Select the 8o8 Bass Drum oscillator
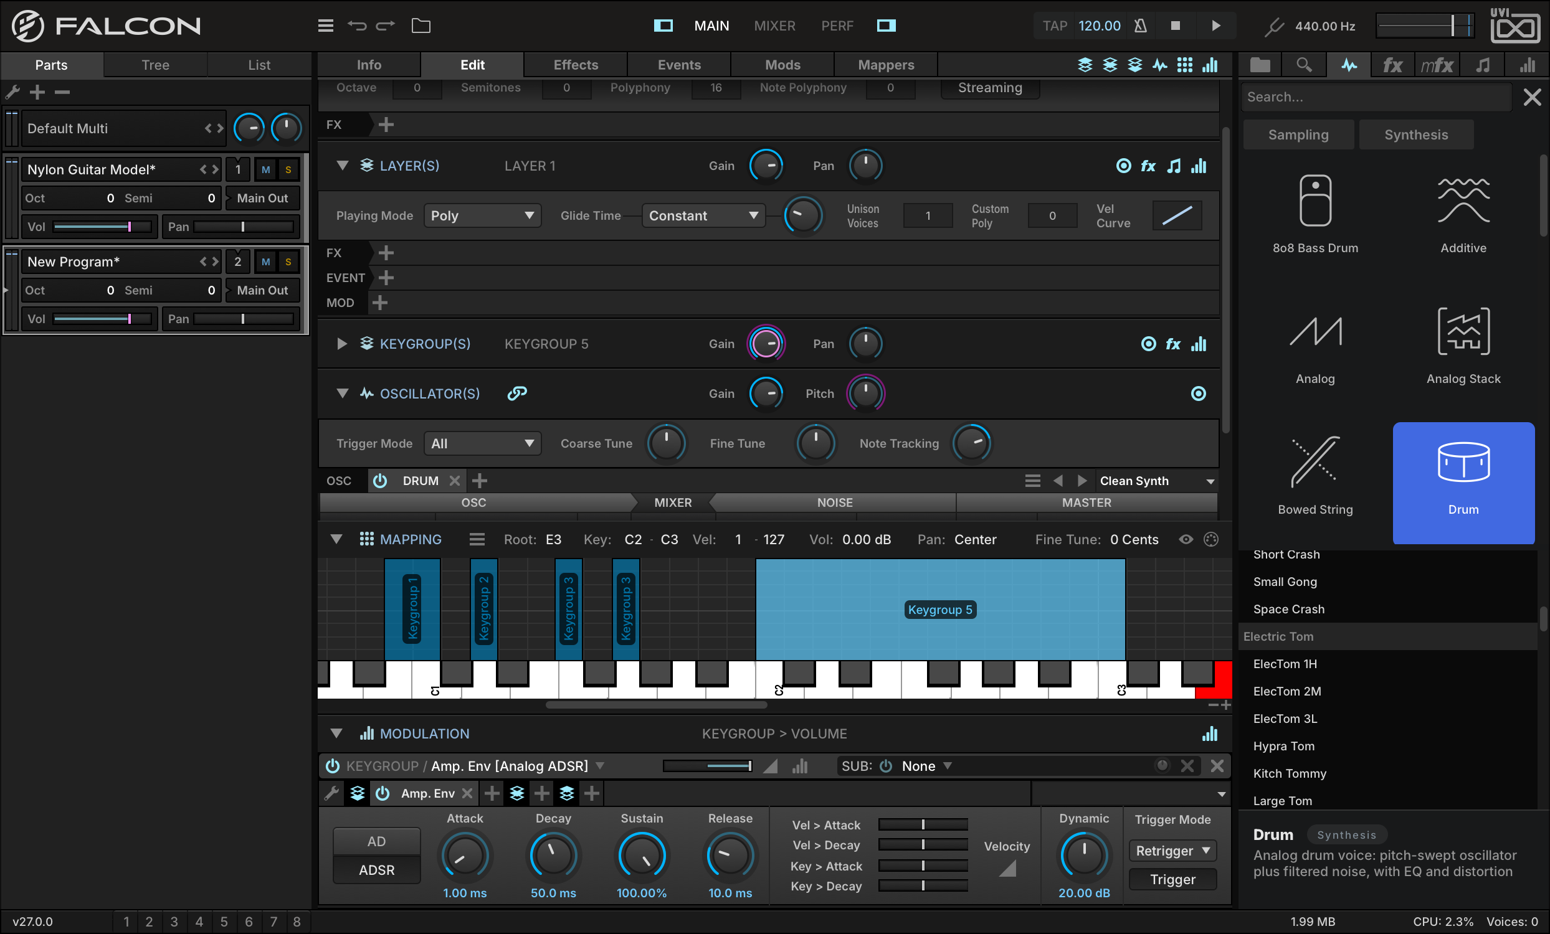The width and height of the screenshot is (1550, 934). pos(1315,214)
